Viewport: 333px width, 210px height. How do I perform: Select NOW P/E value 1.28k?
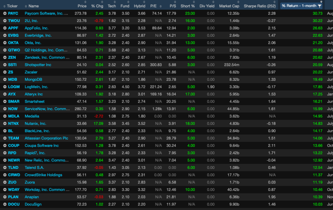tap(157, 109)
